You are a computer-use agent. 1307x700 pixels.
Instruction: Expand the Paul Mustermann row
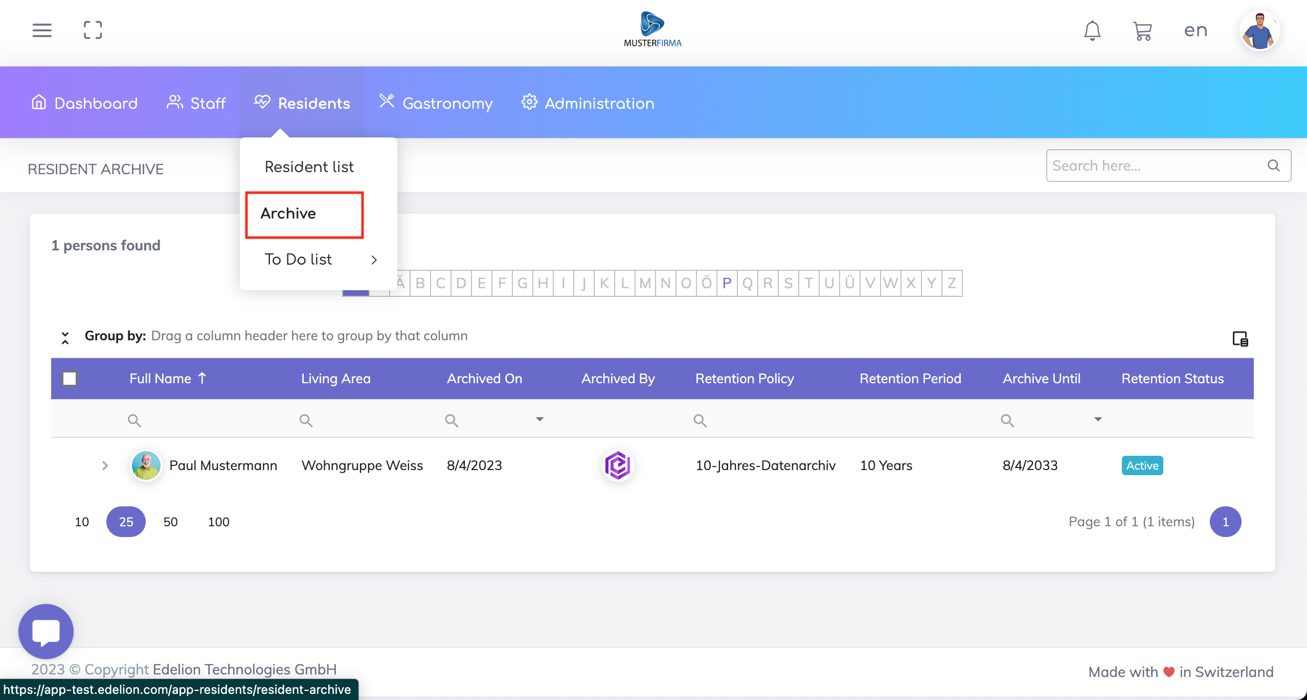(105, 465)
